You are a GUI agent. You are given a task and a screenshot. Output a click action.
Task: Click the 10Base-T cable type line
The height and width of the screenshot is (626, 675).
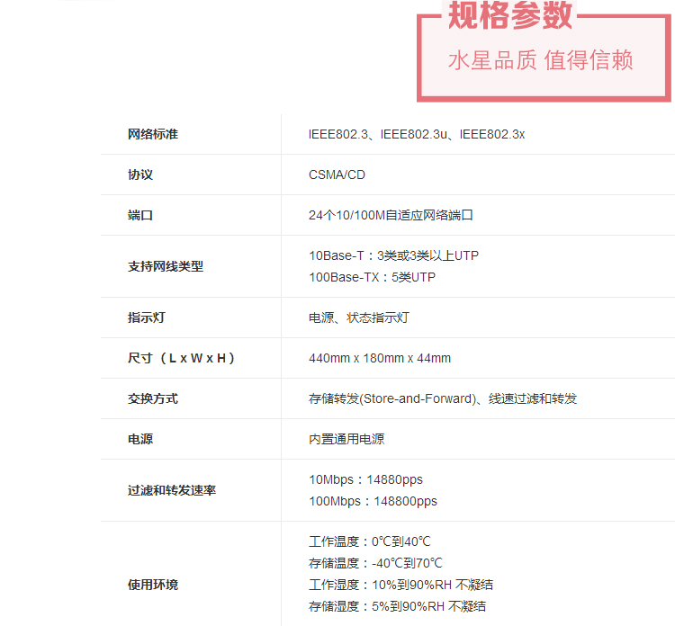click(x=393, y=255)
